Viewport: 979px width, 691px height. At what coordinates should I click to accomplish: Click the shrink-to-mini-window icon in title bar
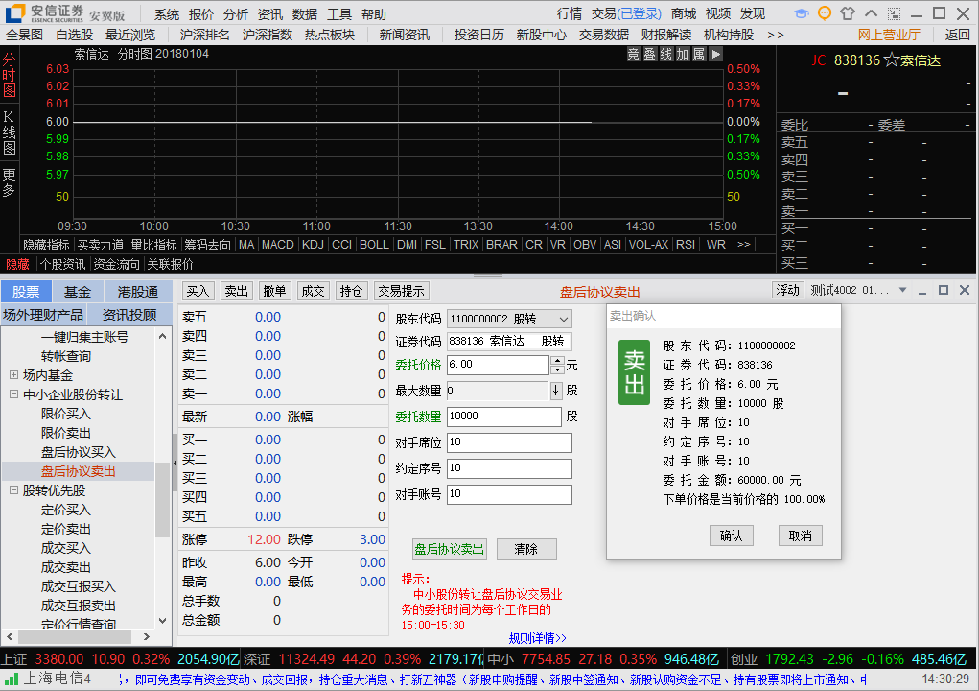894,13
